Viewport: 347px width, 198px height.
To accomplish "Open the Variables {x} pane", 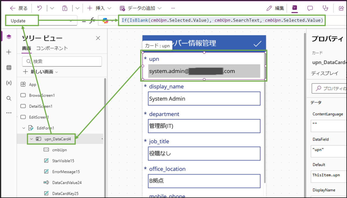I will pos(9,83).
